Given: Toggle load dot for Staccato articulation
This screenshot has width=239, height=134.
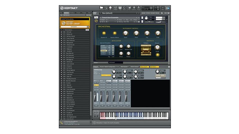Looking at the screenshot, I should tap(113, 51).
